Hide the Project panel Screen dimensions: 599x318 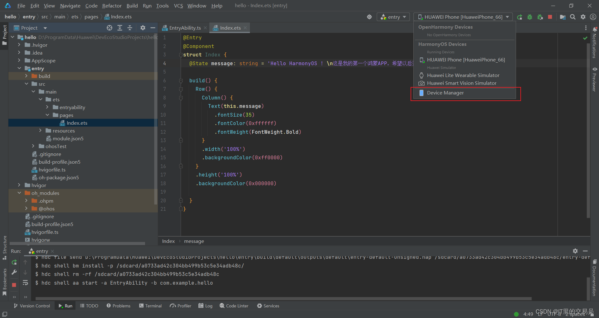[153, 28]
